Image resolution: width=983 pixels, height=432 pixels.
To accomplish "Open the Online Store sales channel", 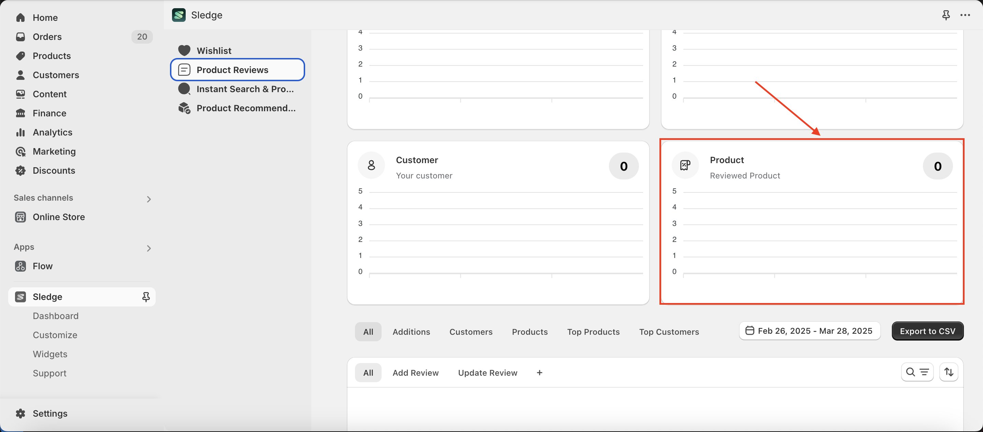I will click(x=58, y=217).
